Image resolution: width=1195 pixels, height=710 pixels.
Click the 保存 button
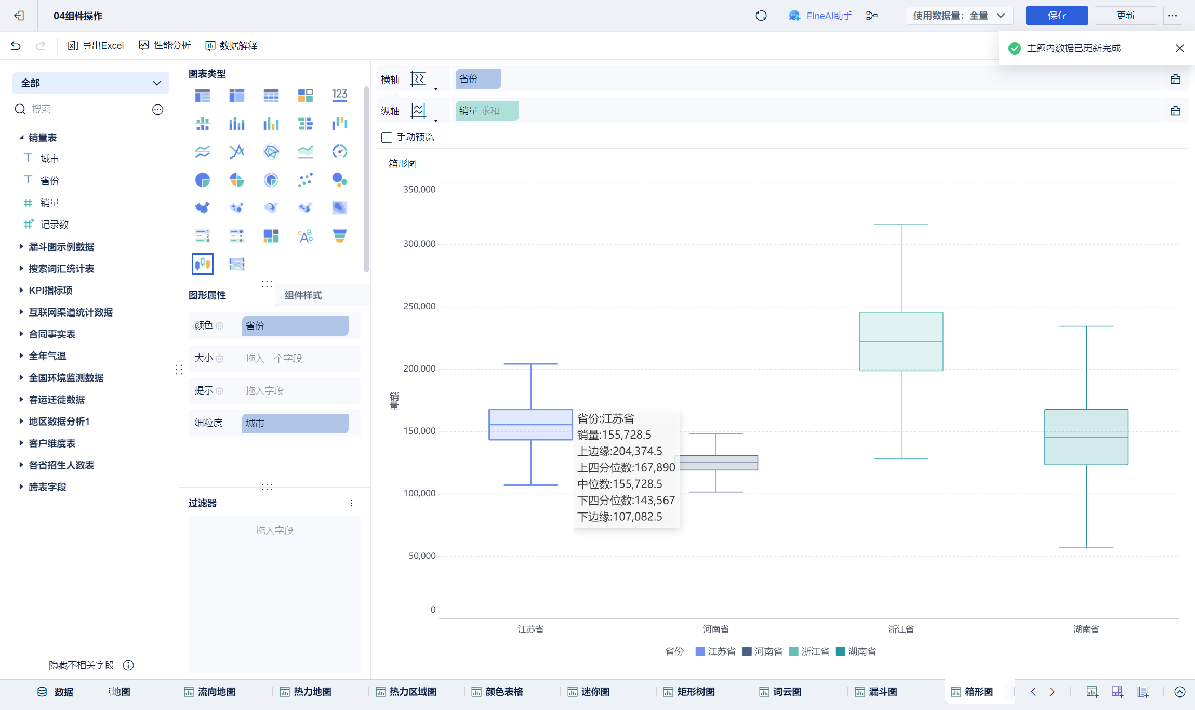pos(1056,16)
